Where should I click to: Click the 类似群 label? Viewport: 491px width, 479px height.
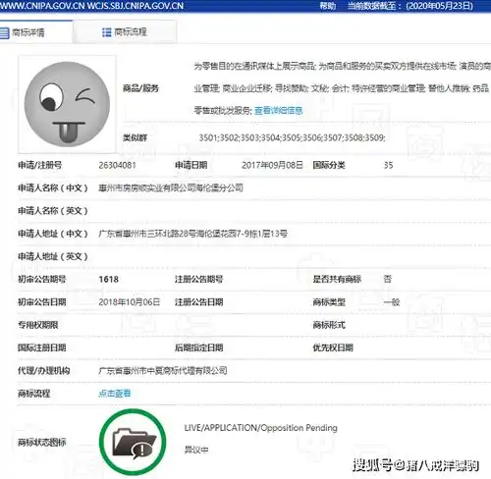(135, 137)
